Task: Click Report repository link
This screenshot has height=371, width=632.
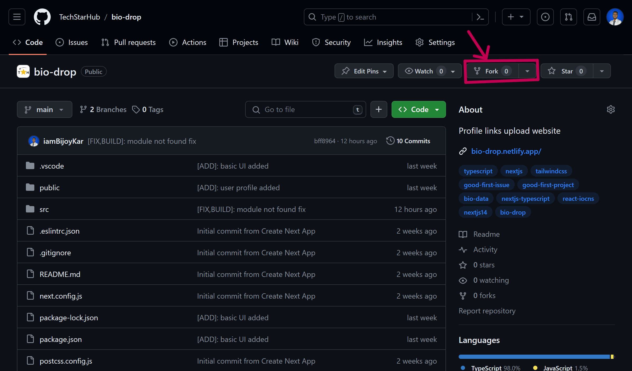Action: point(487,311)
